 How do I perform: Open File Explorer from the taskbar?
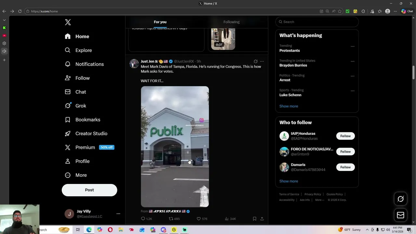[121, 230]
